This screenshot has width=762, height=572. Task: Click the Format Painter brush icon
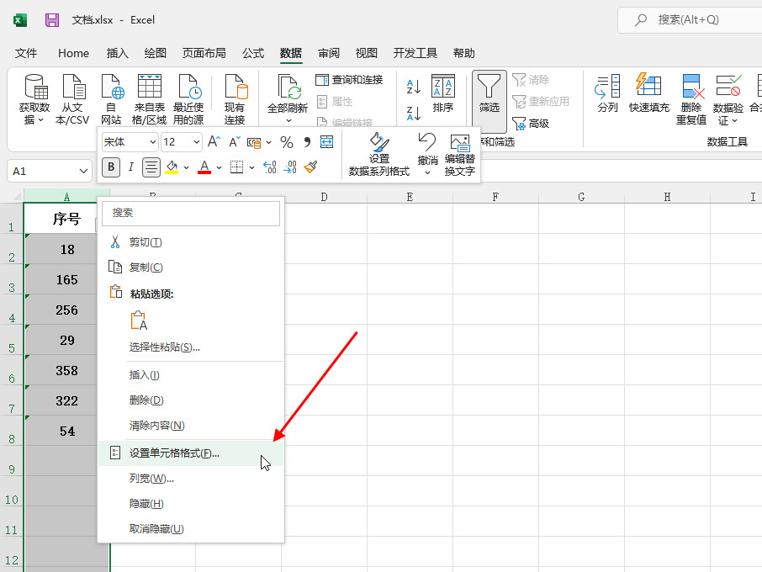tap(311, 167)
